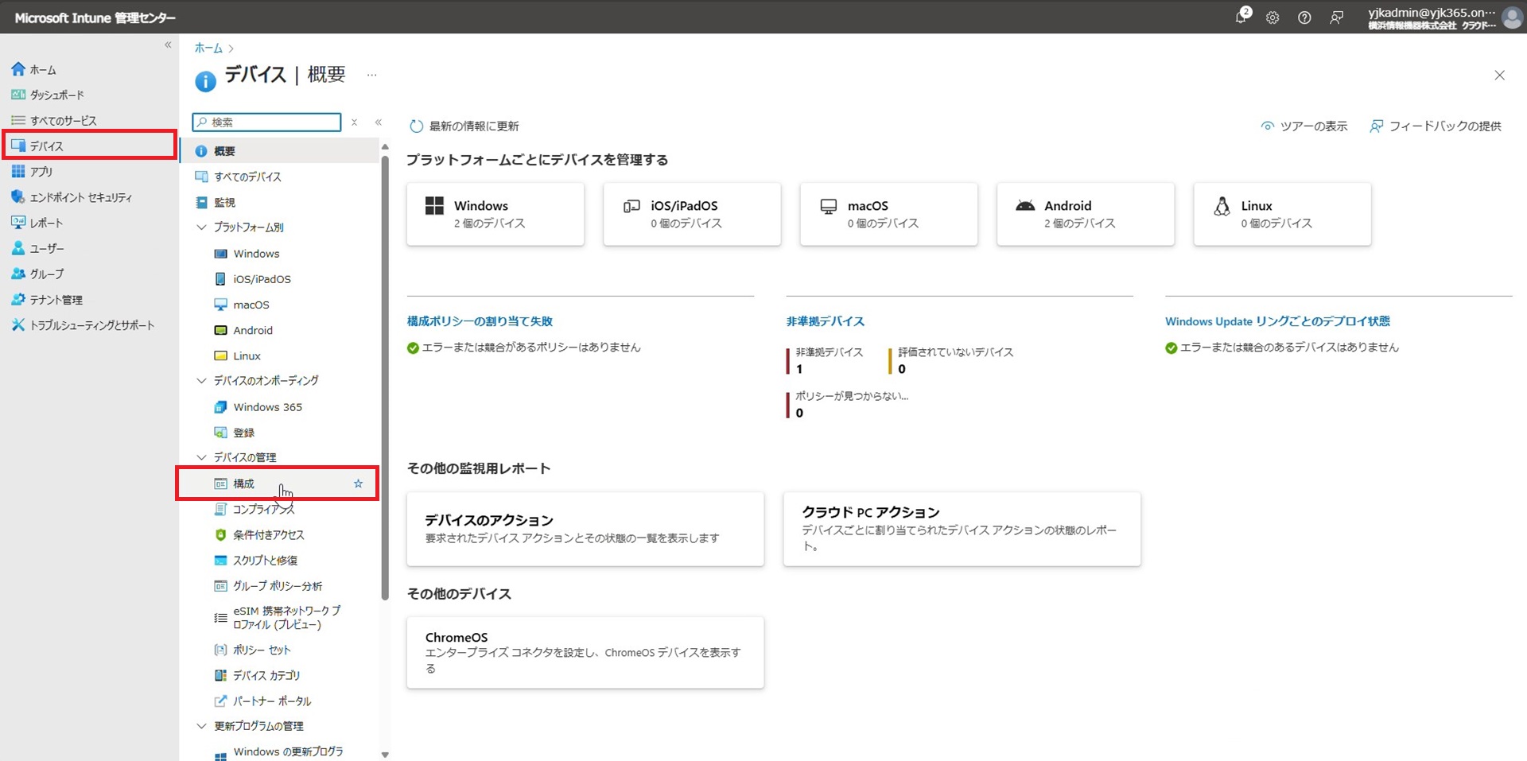Click 最新の情報に更新 refresh button
Viewport: 1527px width, 761px height.
(464, 126)
